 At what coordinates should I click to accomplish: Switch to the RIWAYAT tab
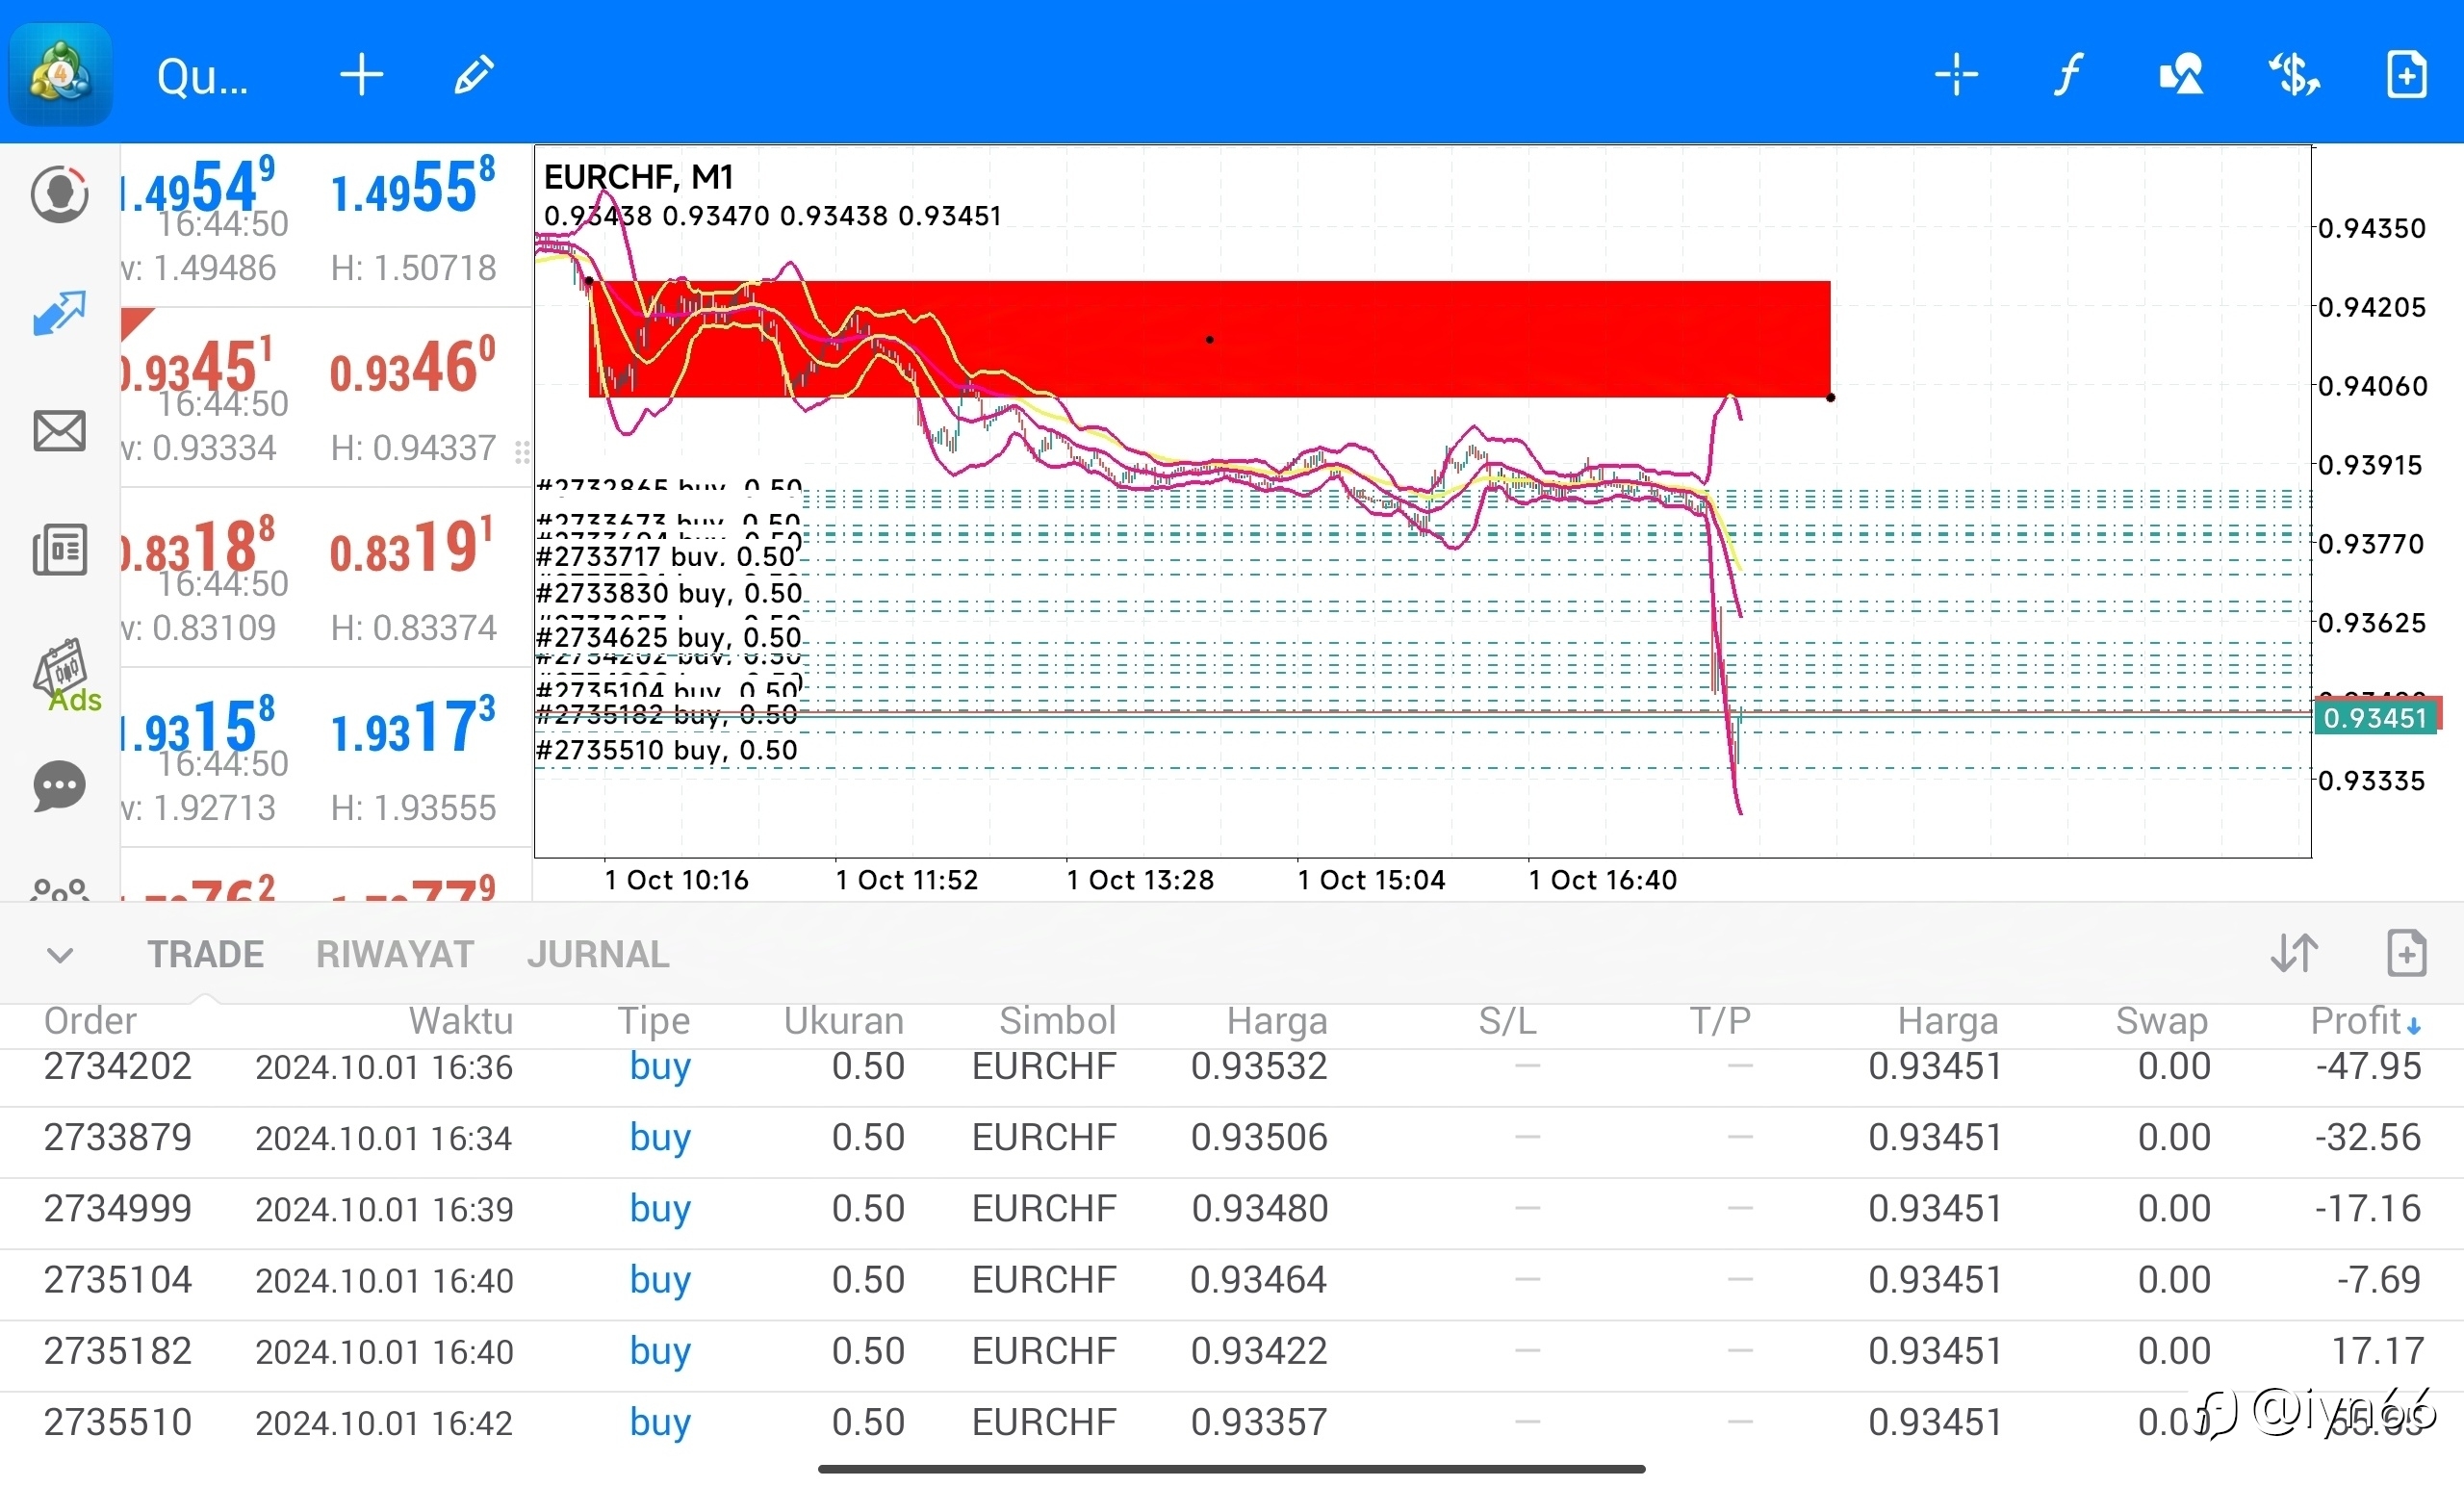395,954
